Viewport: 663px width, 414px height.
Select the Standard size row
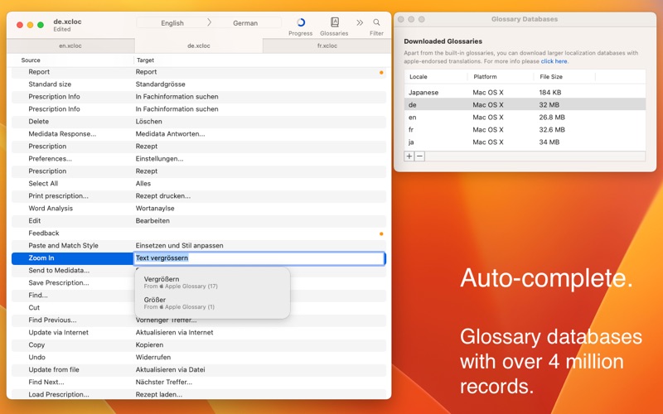(x=199, y=84)
